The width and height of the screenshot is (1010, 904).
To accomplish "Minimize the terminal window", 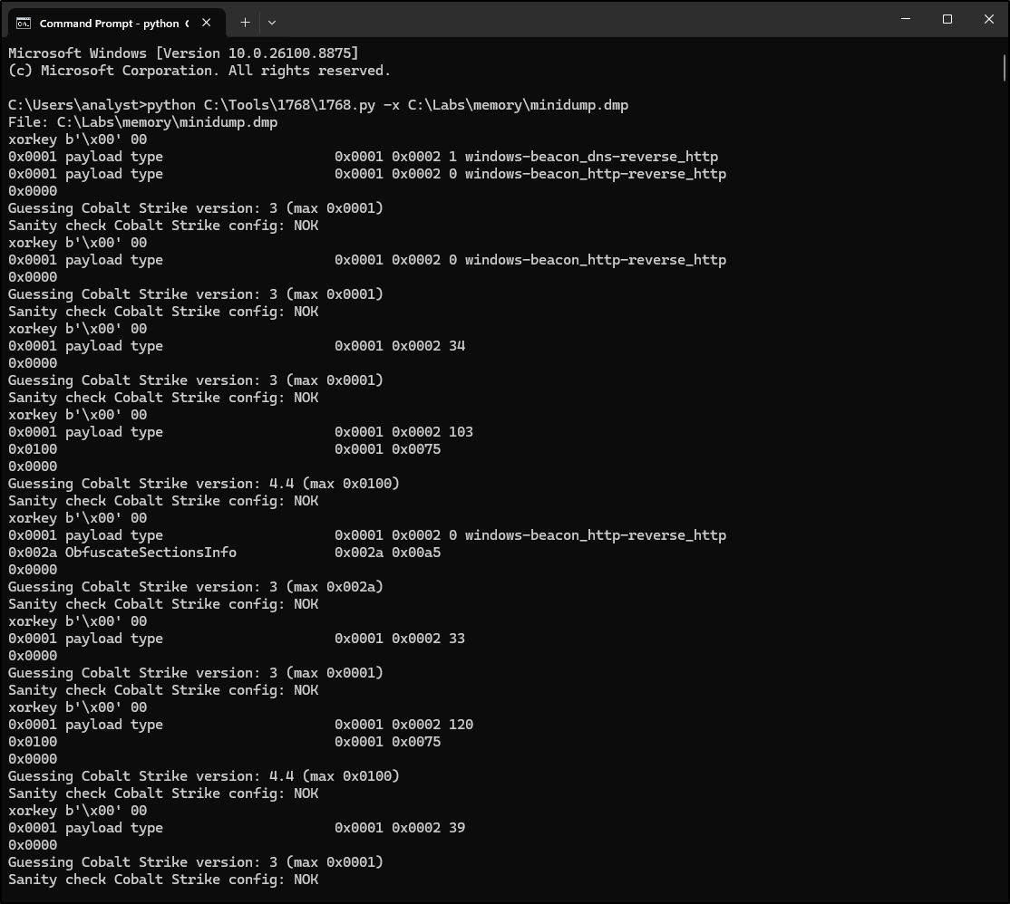I will [906, 19].
